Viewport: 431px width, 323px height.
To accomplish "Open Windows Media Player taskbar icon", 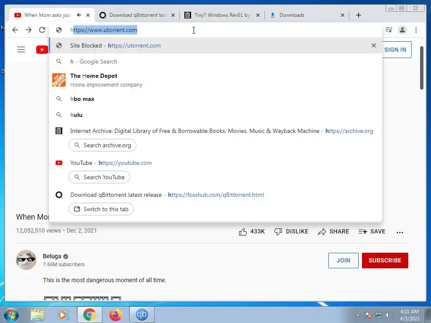I will coord(63,315).
